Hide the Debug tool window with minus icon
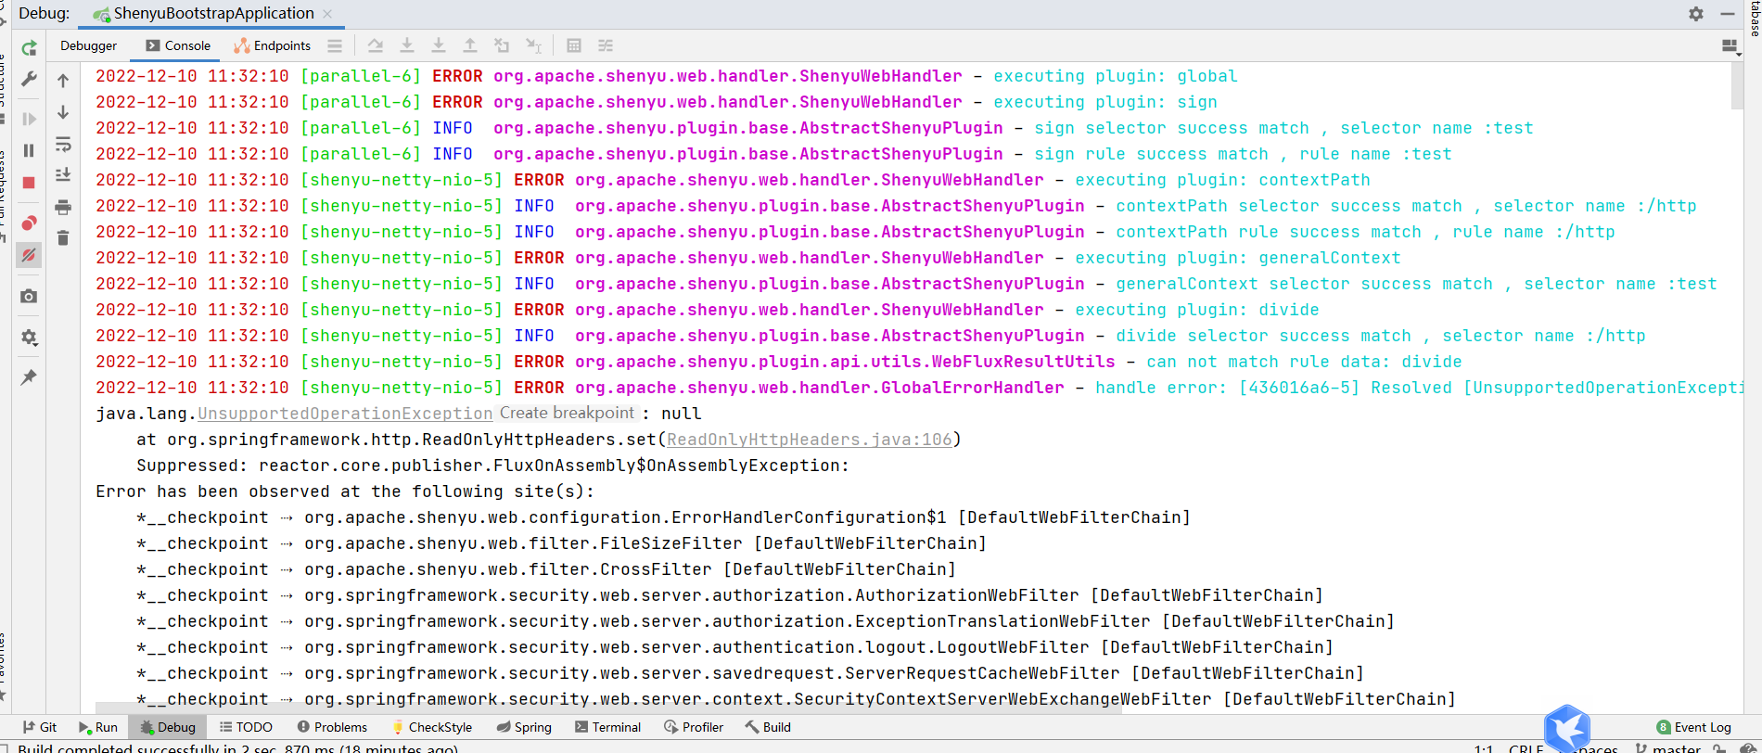Viewport: 1762px width, 753px height. click(1728, 14)
